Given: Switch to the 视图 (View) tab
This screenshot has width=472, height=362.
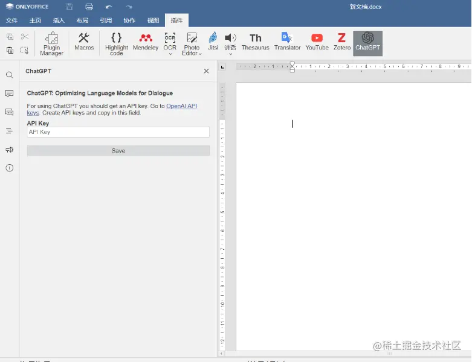Looking at the screenshot, I should point(153,21).
